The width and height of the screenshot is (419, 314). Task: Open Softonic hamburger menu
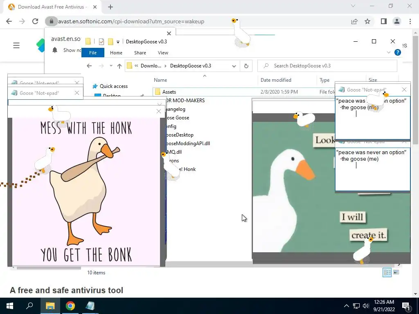pos(16,45)
